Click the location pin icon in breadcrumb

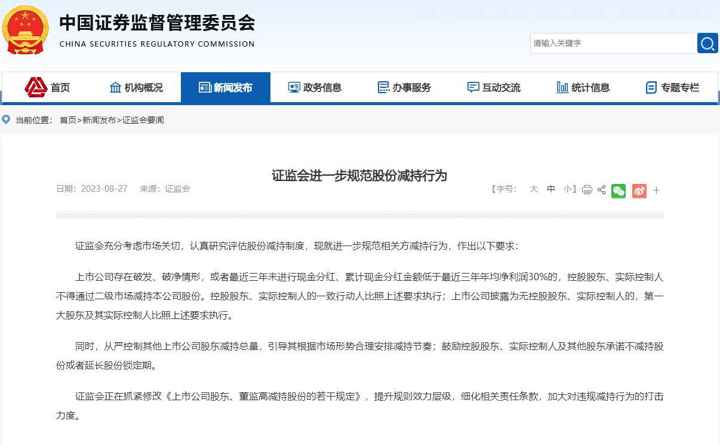pos(7,119)
